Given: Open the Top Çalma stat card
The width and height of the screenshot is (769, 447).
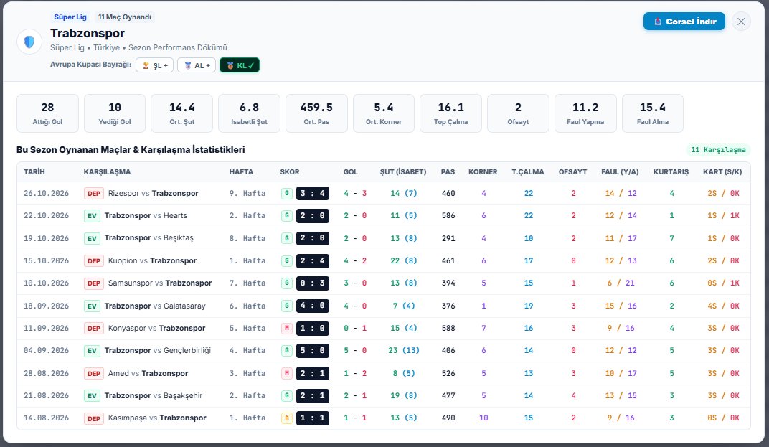Looking at the screenshot, I should click(x=450, y=113).
